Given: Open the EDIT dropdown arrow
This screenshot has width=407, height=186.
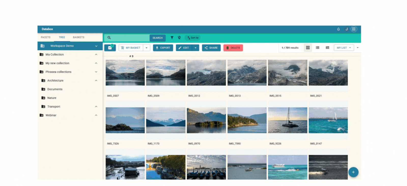Looking at the screenshot, I should [195, 48].
